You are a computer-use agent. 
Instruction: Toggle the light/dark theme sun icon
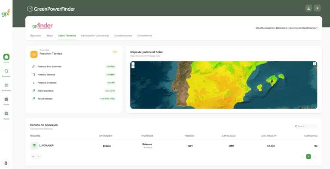click(317, 8)
